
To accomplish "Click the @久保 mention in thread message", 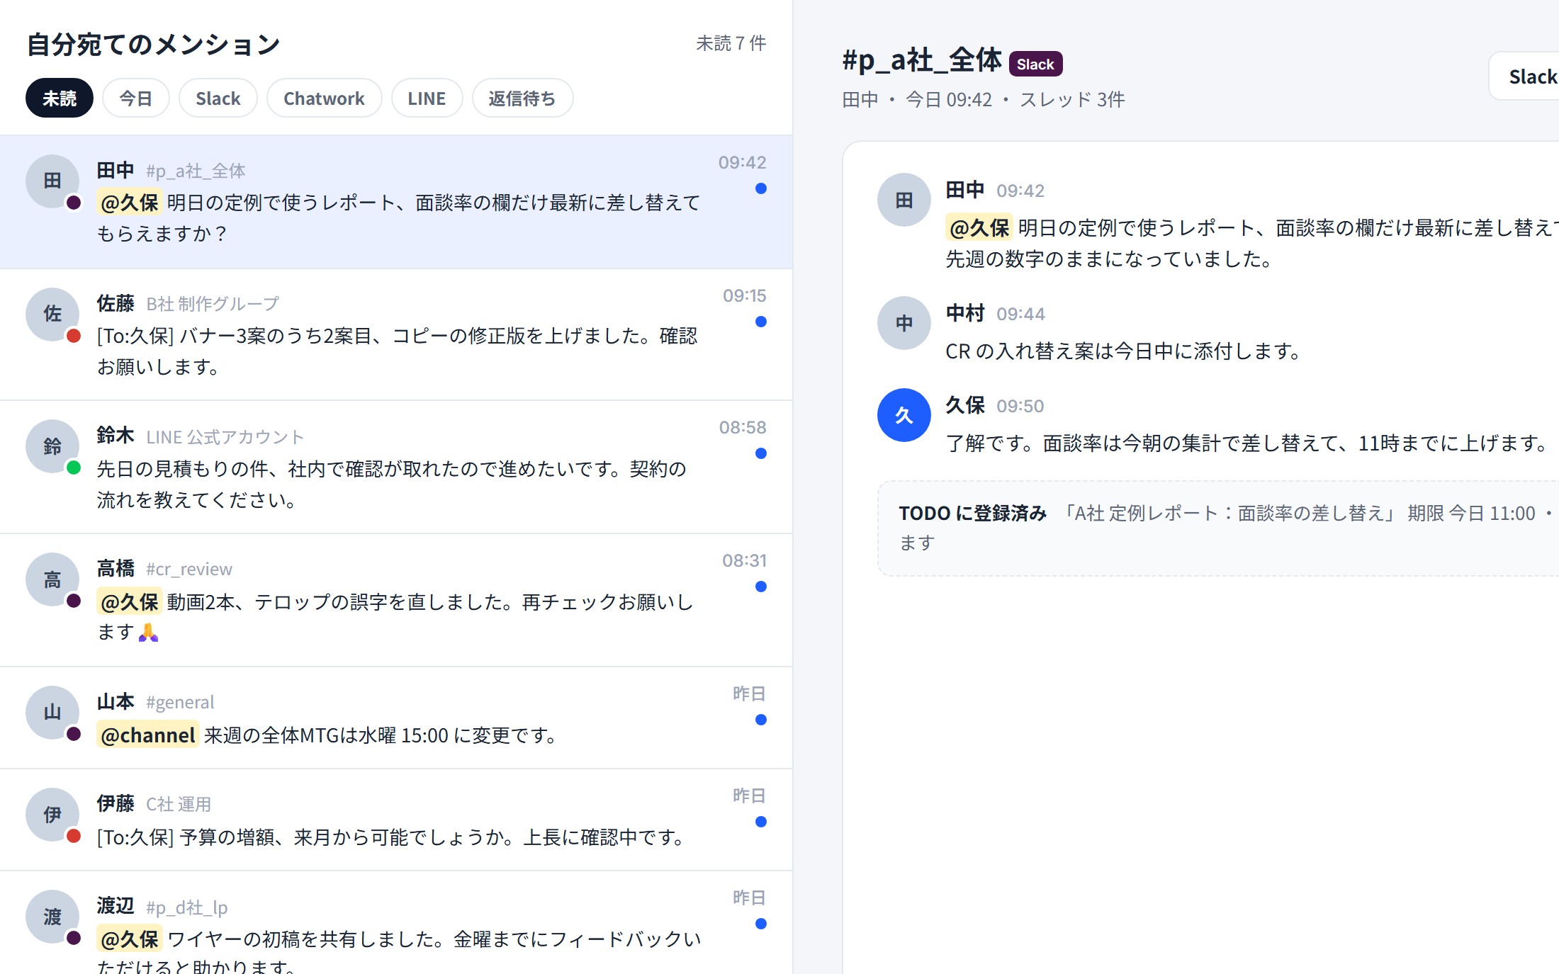I will point(979,228).
